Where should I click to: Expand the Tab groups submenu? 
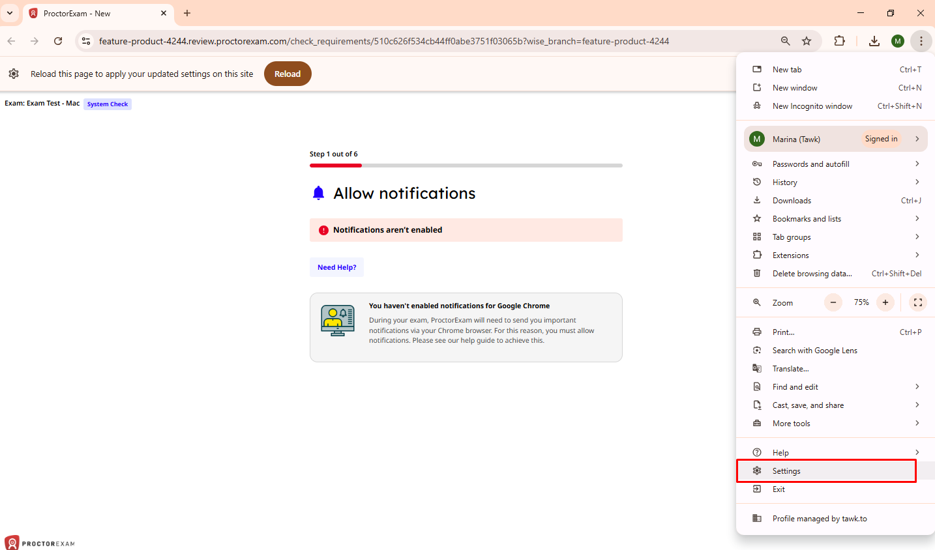[x=836, y=237]
